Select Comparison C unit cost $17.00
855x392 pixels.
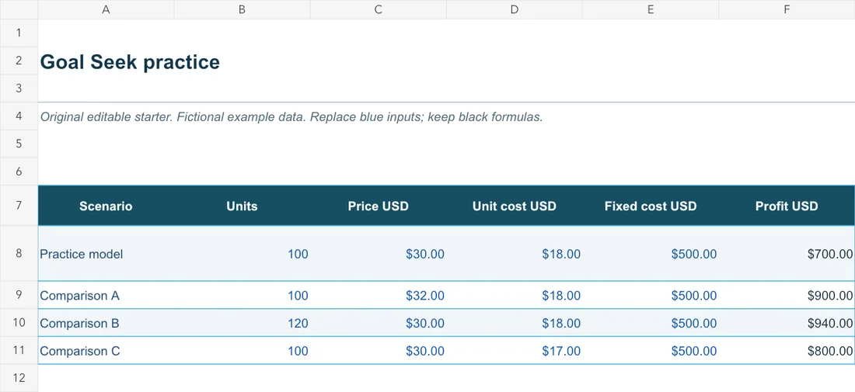[x=515, y=351]
